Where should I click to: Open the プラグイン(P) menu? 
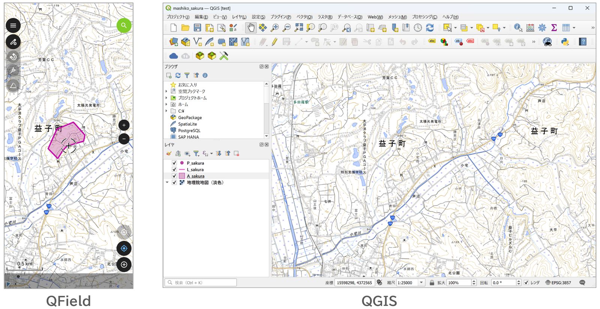coord(280,17)
